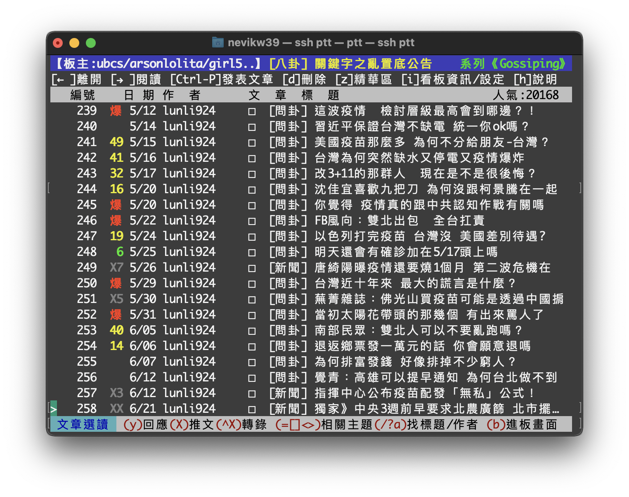Click the folder icon in the title bar
Screen dimensions: 629x497
pyautogui.click(x=218, y=43)
